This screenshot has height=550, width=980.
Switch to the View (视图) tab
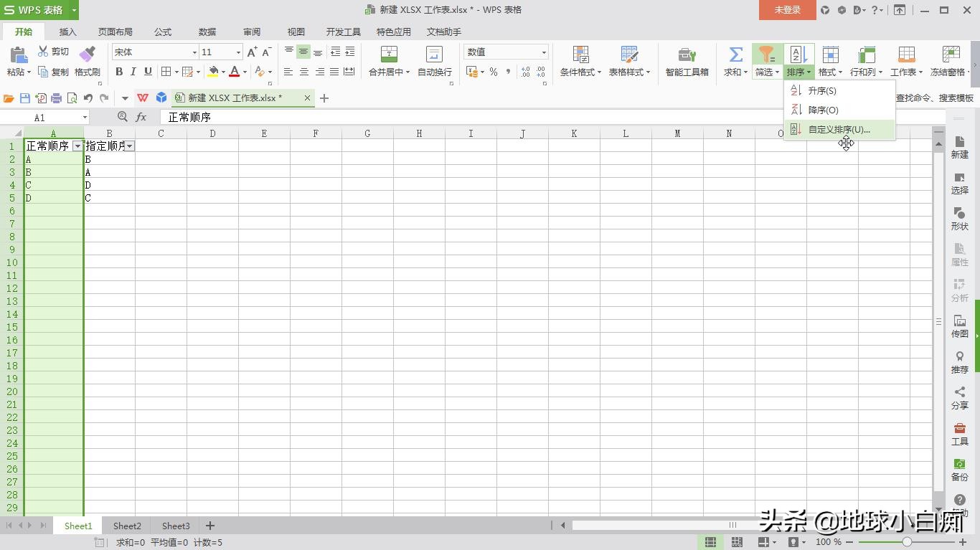point(296,32)
